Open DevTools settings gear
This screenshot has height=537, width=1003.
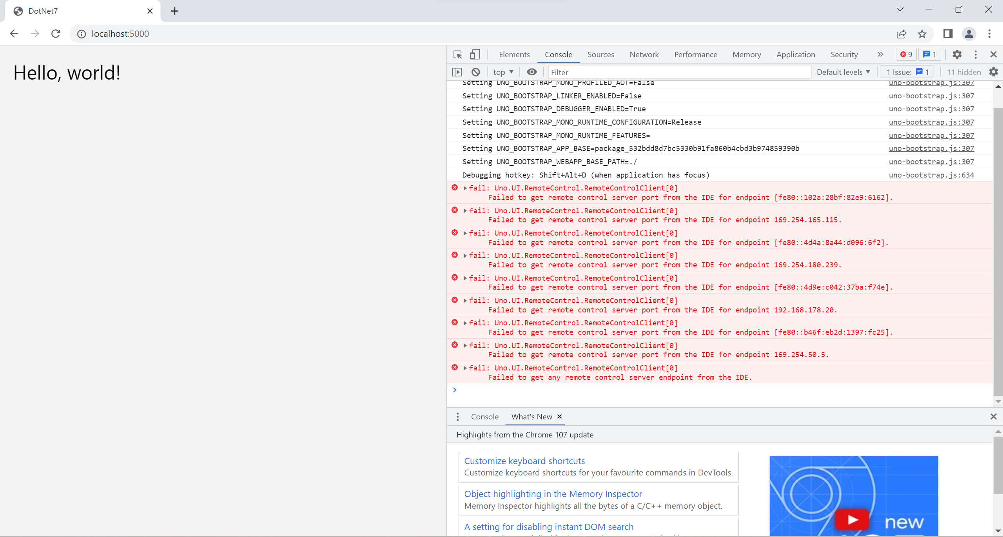tap(957, 54)
